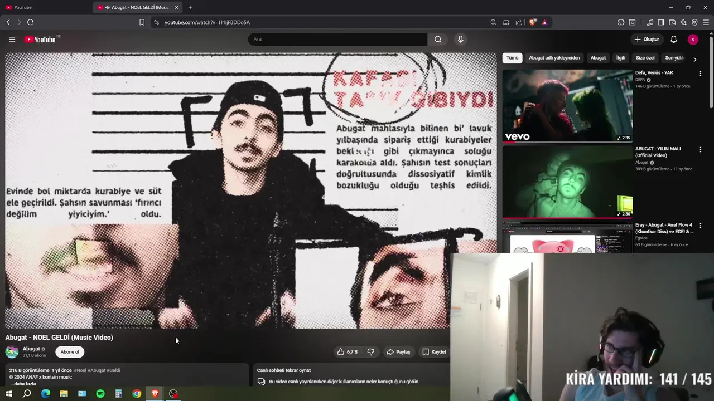This screenshot has height=401, width=714.
Task: Open Brave playlist music note icon
Action: (x=650, y=22)
